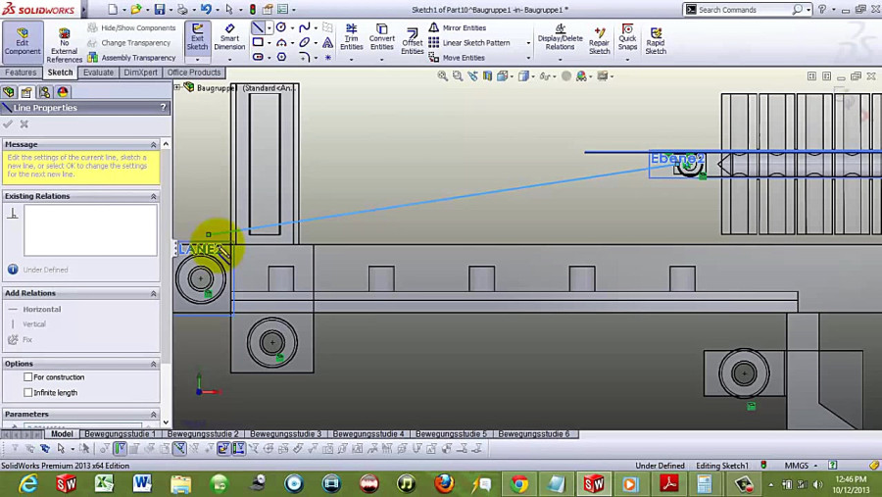Open Firefox from the taskbar
Screen dimensions: 882x497
pos(444,483)
